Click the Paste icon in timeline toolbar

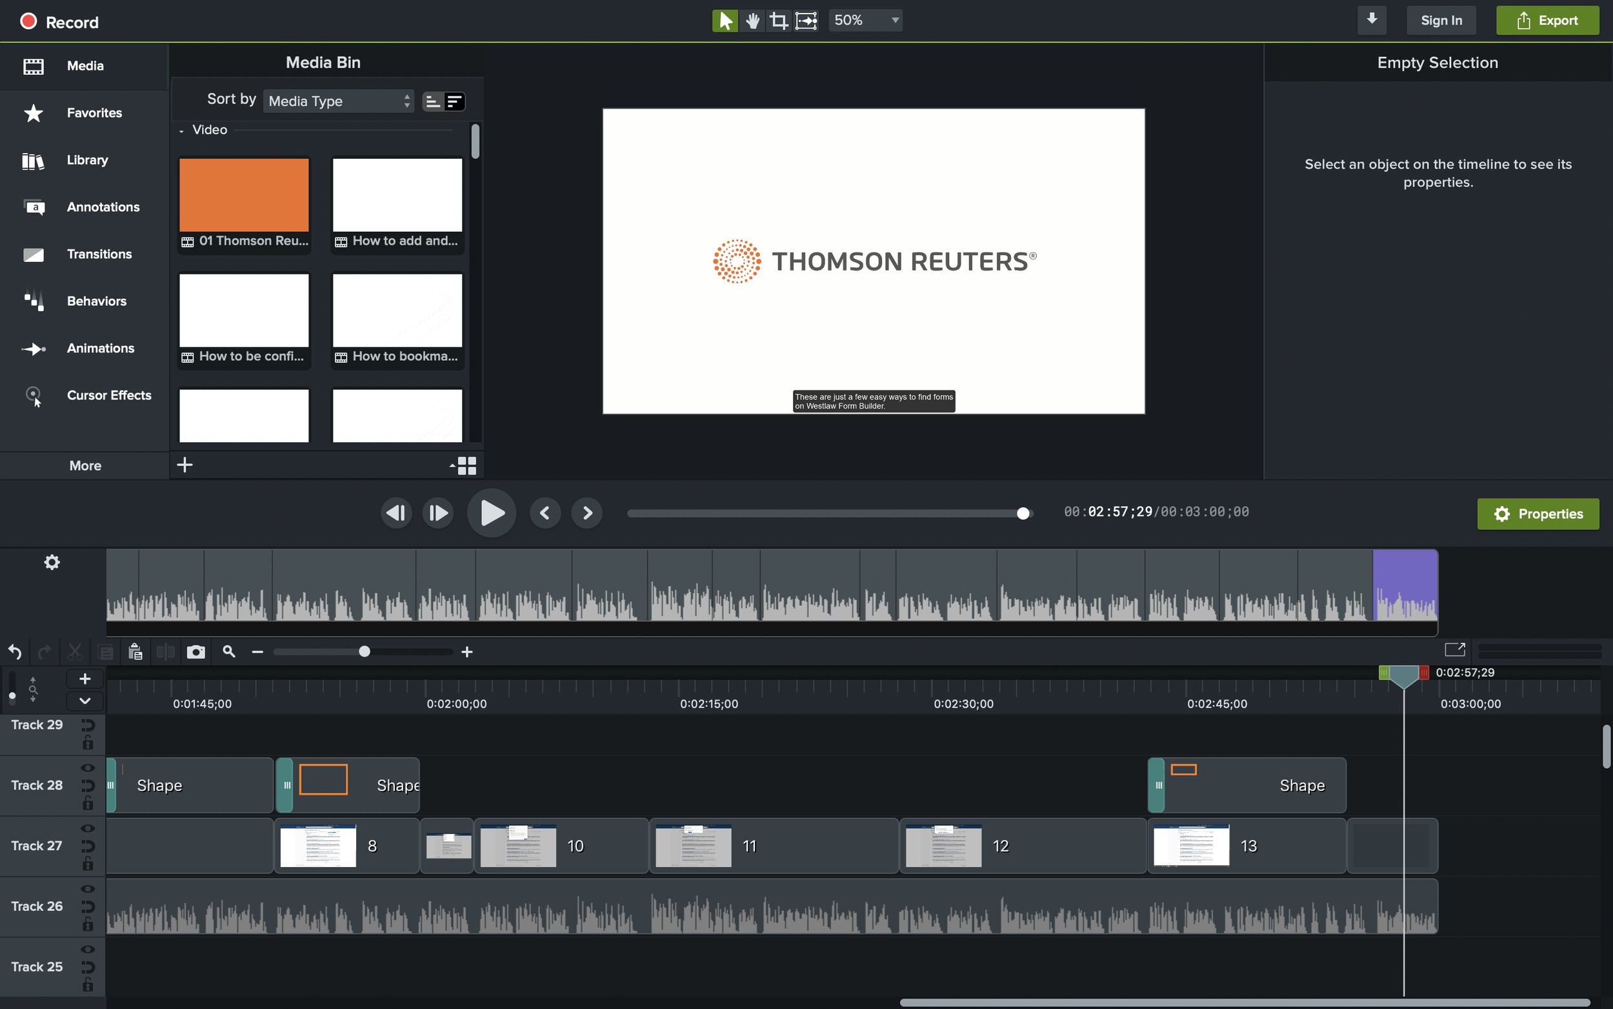[x=135, y=652]
